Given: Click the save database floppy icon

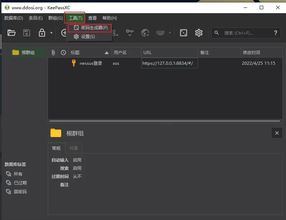Looking at the screenshot, I should click(x=27, y=33).
